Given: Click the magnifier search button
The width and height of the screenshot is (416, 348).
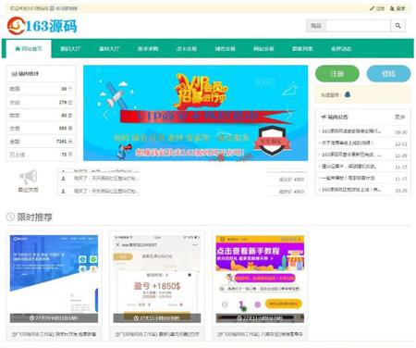Looking at the screenshot, I should pos(398,26).
